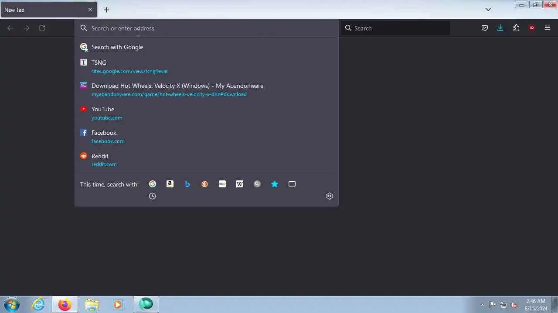Open the Network tray icon
Screen dimensions: 558x313
coord(504,305)
